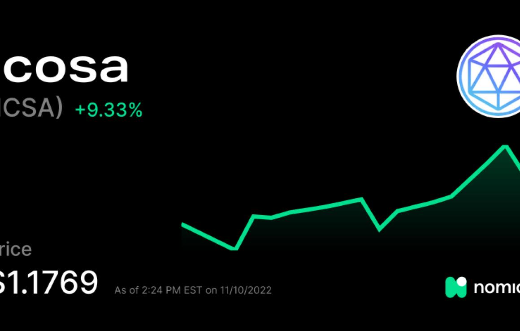This screenshot has width=520, height=331.
Task: Click the white dot in Nomics logo
Action: [462, 282]
